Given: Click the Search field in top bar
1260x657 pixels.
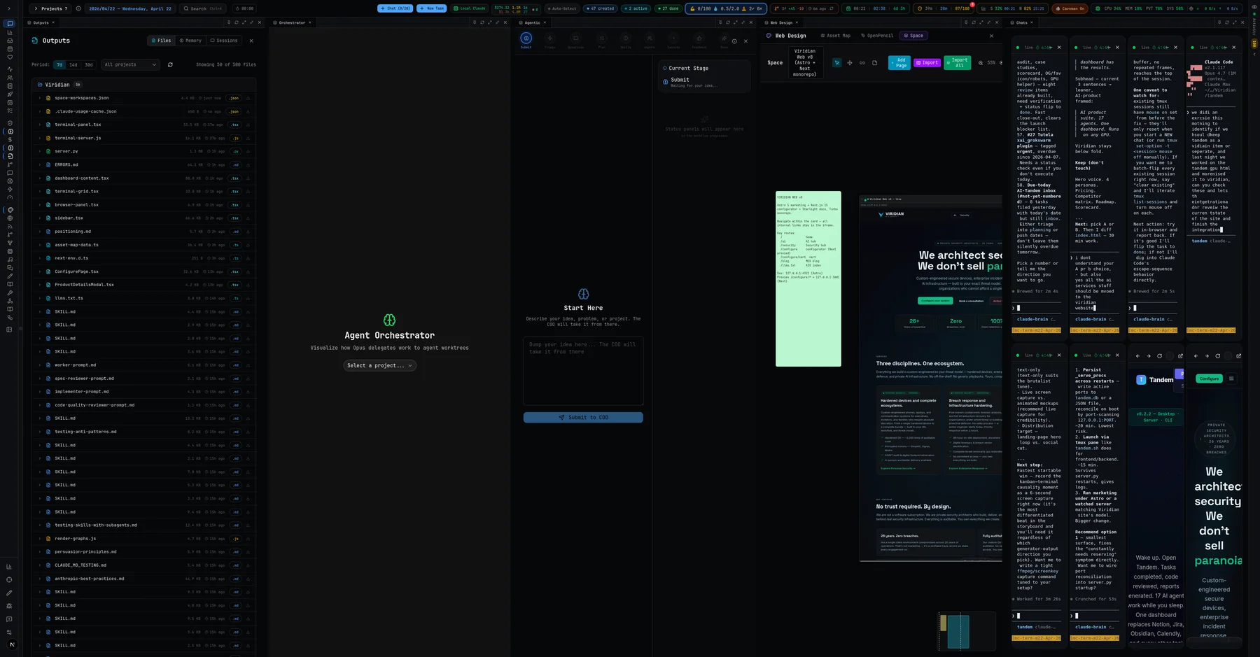Looking at the screenshot, I should (x=204, y=8).
